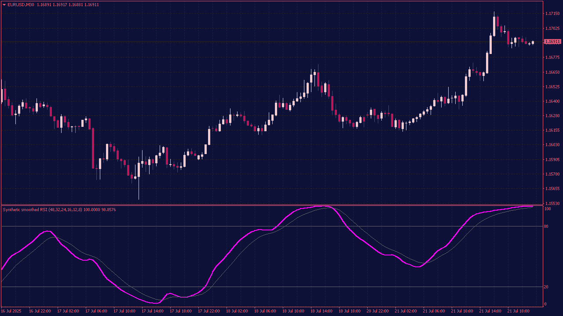Screen dimensions: 563x316
Task: Click the 20 level label on RSI scale
Action: pos(547,287)
